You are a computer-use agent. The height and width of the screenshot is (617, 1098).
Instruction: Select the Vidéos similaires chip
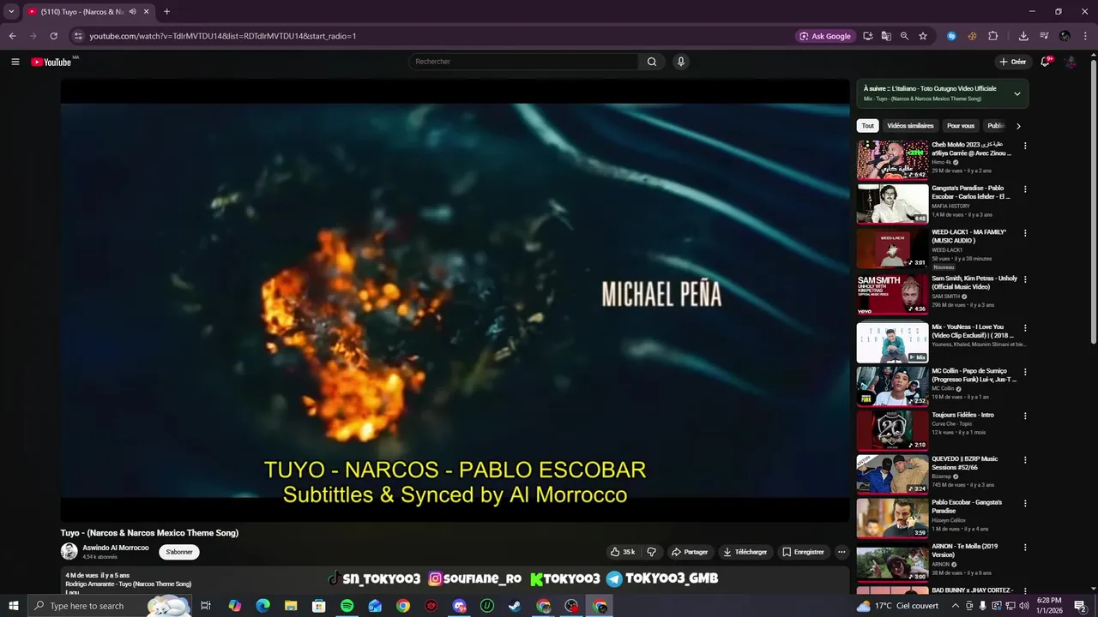910,126
